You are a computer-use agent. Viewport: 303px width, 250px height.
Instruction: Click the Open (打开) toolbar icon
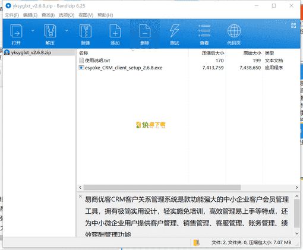tap(16, 31)
